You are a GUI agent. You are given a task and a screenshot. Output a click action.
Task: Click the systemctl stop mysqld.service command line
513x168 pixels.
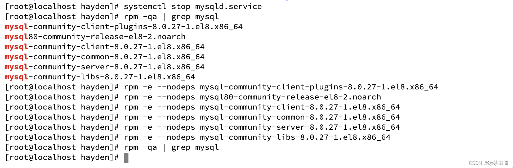click(x=193, y=6)
